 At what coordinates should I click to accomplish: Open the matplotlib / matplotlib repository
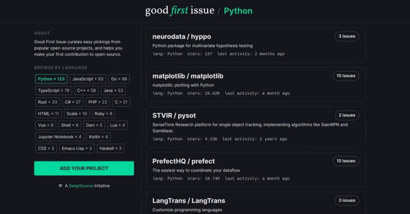188,76
